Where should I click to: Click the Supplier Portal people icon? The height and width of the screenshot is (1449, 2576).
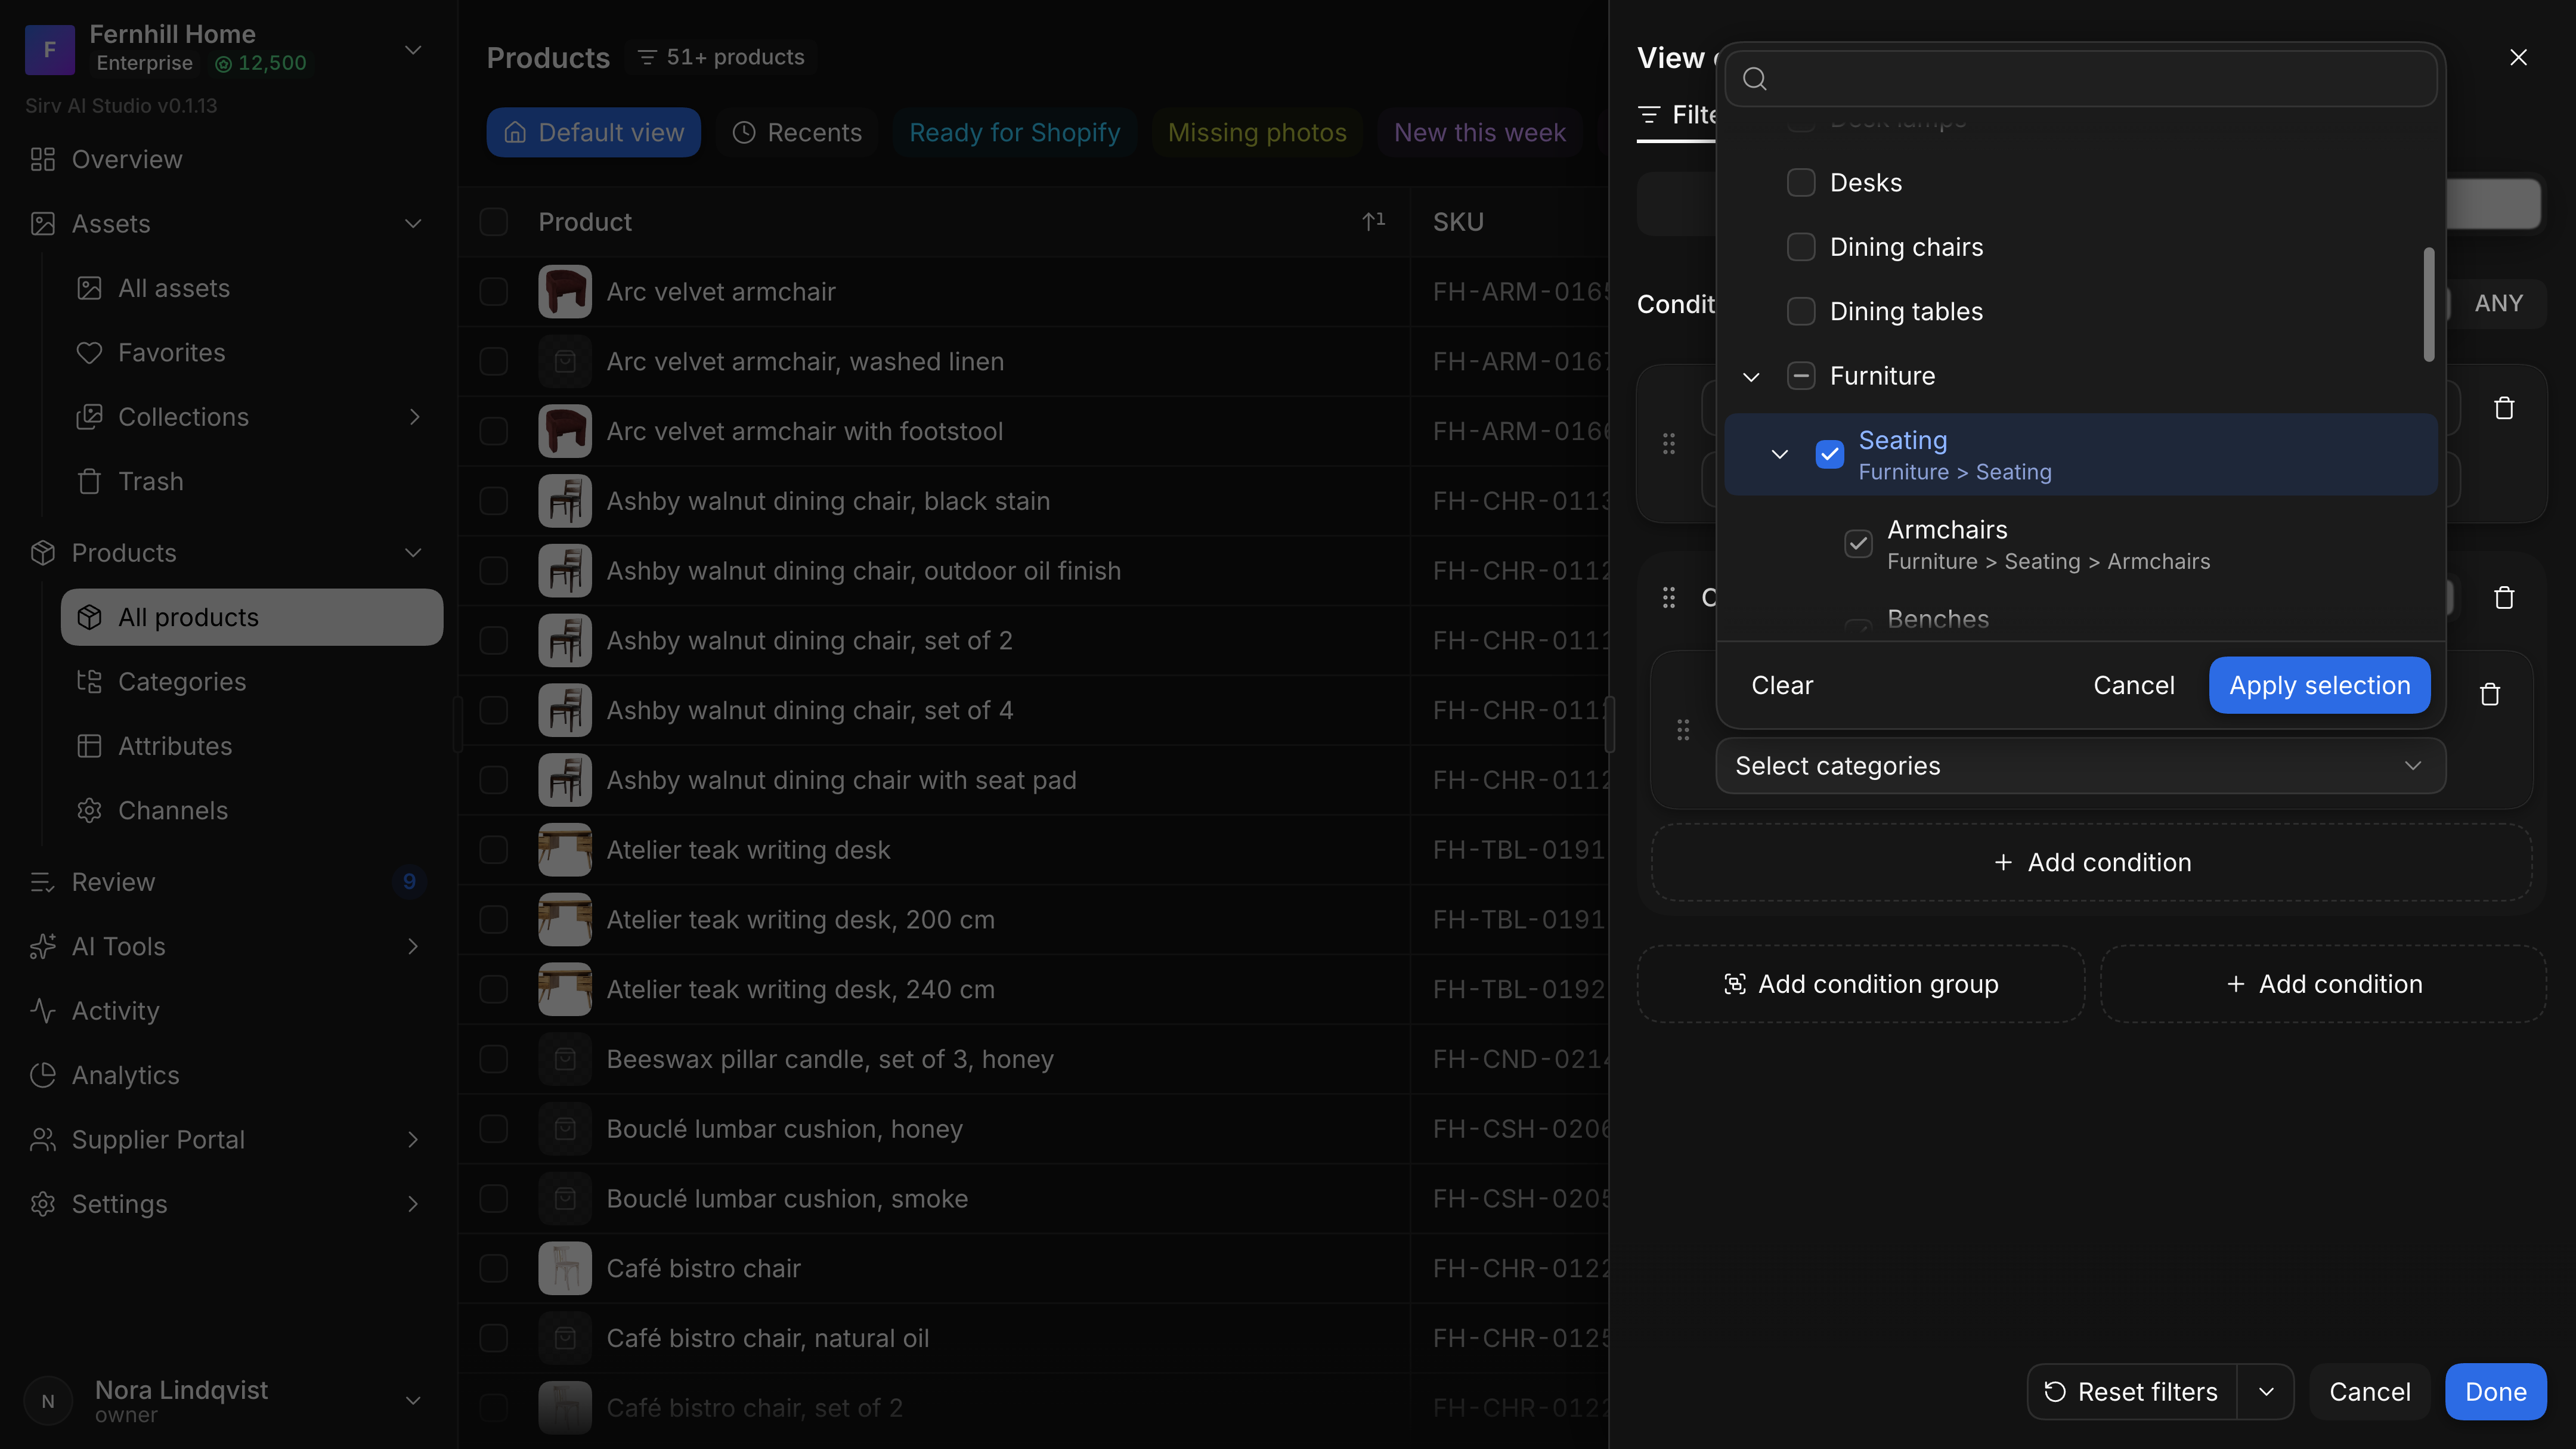coord(42,1140)
